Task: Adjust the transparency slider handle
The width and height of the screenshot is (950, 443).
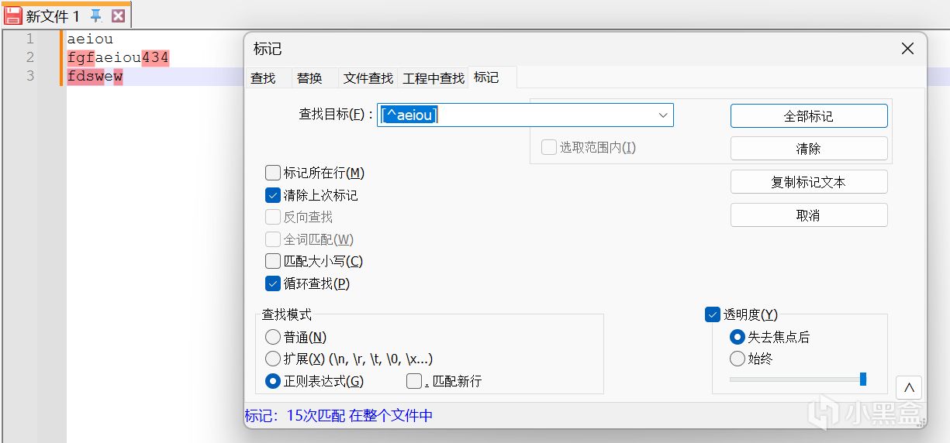Action: tap(863, 379)
